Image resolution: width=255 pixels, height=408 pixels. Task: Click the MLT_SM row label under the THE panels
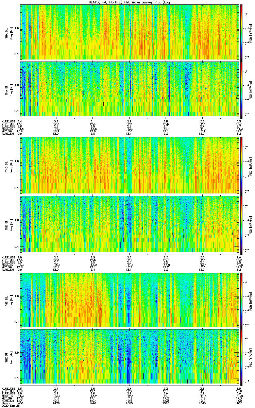(6, 398)
